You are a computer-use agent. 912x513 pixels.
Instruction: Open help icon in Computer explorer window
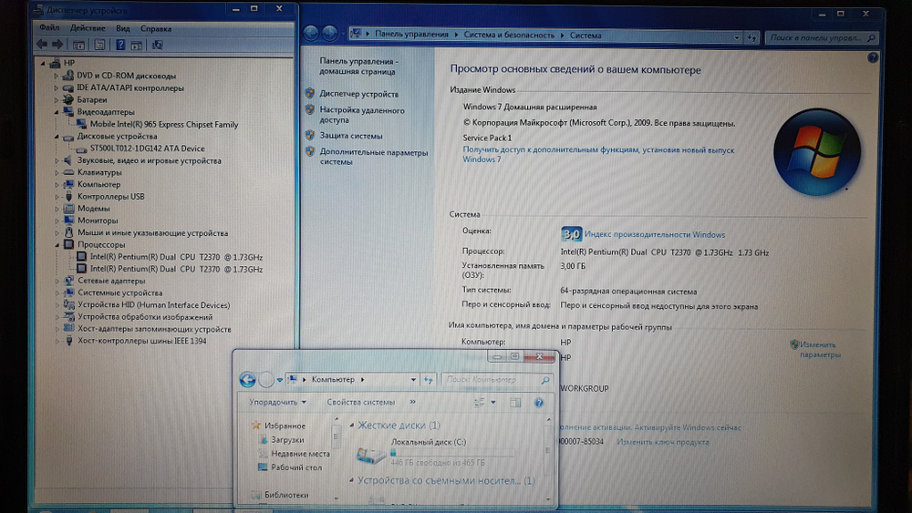click(539, 402)
